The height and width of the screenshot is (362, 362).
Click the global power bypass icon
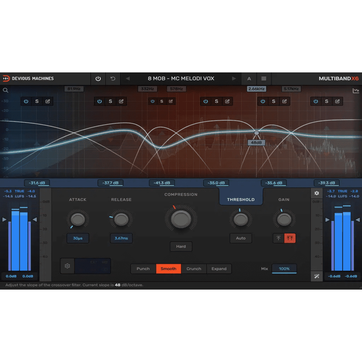click(98, 79)
